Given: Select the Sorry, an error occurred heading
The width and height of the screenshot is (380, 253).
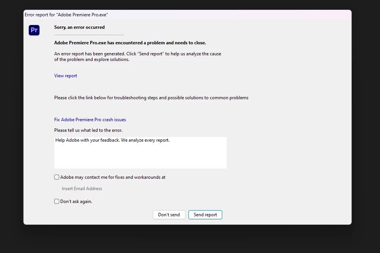Looking at the screenshot, I should (80, 27).
